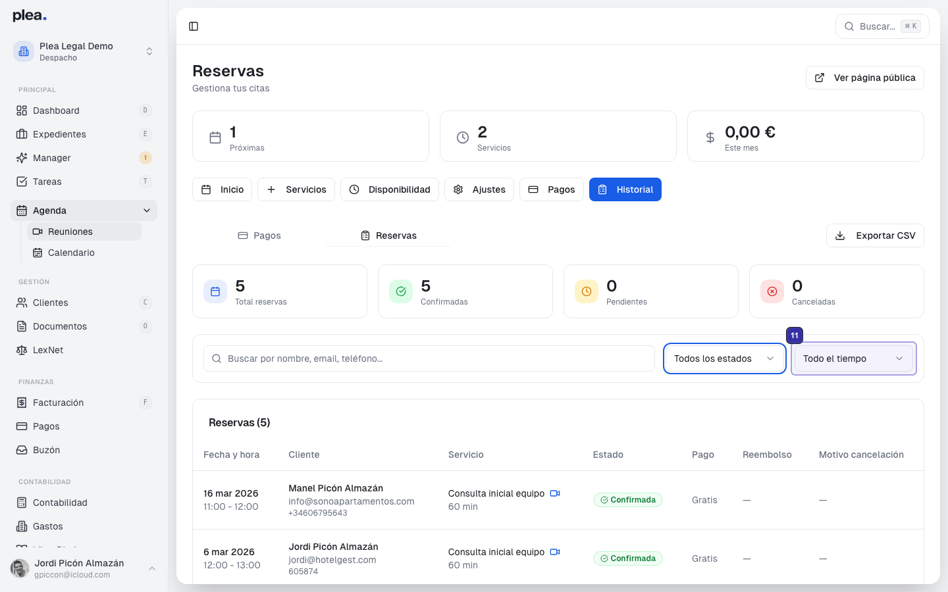Open the Todo el tiempo dropdown
This screenshot has width=948, height=592.
[854, 358]
